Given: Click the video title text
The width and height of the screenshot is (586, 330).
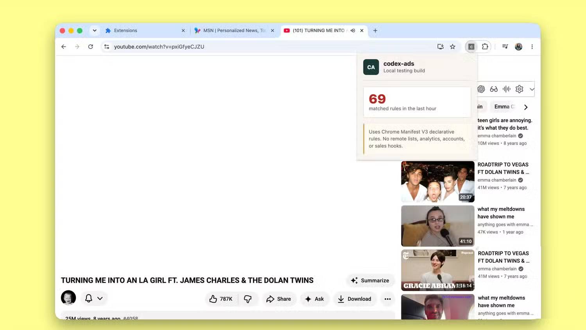Looking at the screenshot, I should pyautogui.click(x=187, y=280).
